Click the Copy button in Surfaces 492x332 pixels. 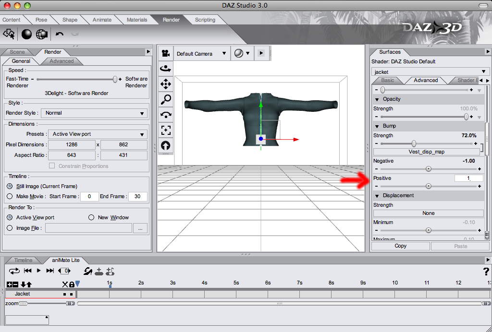tap(400, 246)
